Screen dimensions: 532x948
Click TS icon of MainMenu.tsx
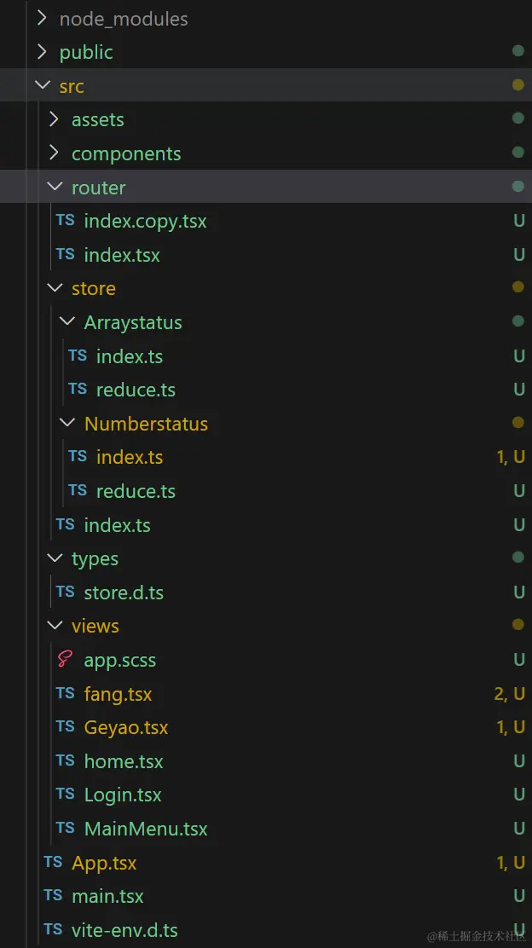pos(66,828)
